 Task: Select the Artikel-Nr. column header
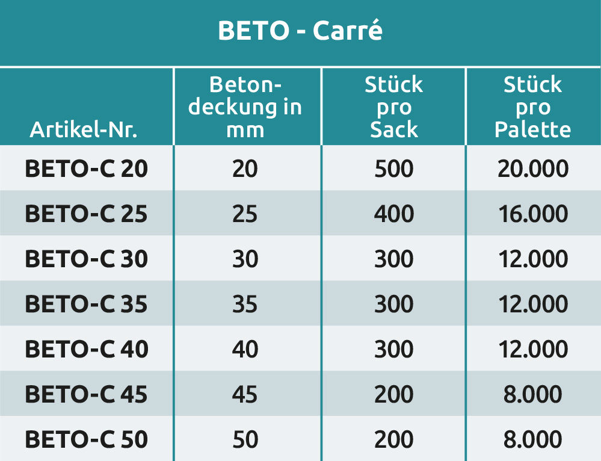click(x=84, y=129)
